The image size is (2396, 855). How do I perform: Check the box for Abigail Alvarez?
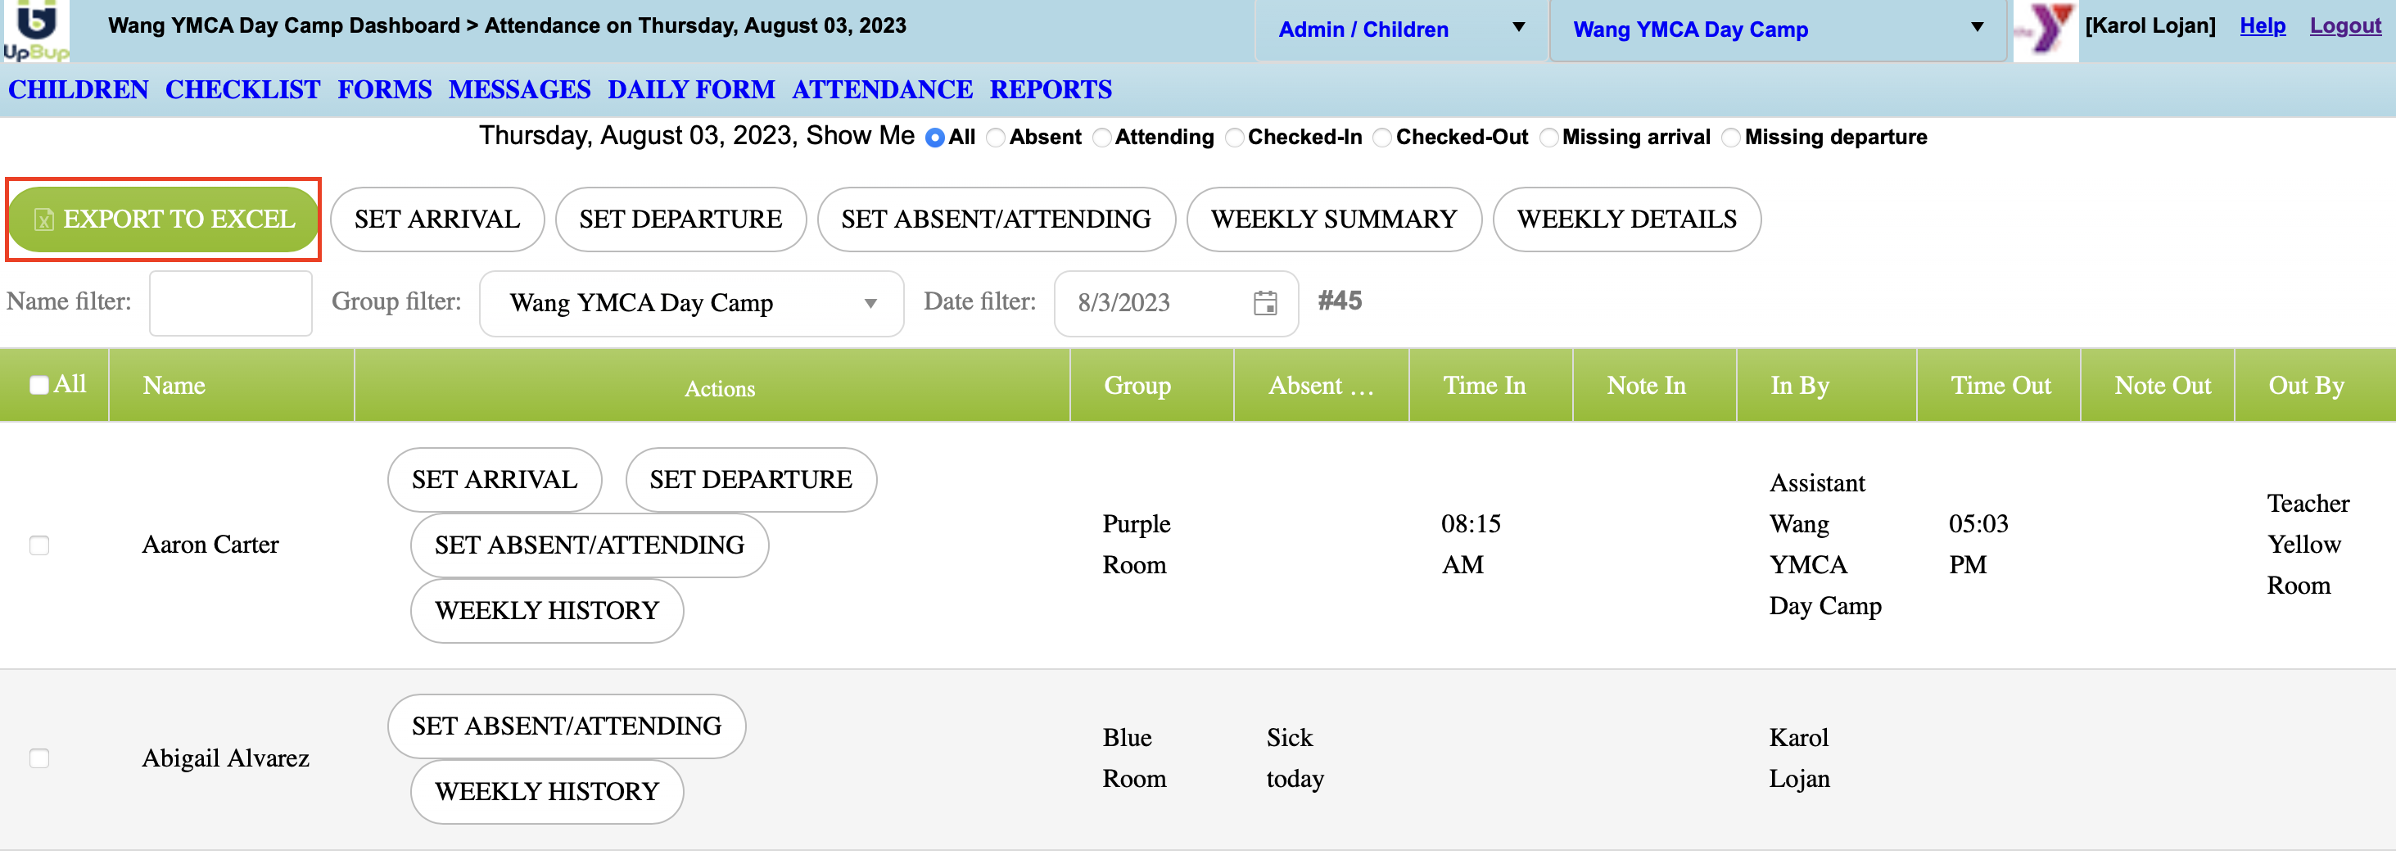coord(39,758)
